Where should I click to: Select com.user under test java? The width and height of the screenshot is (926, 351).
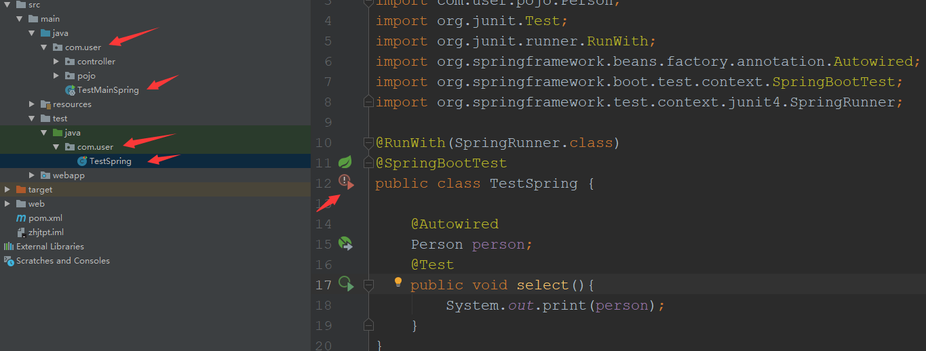tap(96, 147)
